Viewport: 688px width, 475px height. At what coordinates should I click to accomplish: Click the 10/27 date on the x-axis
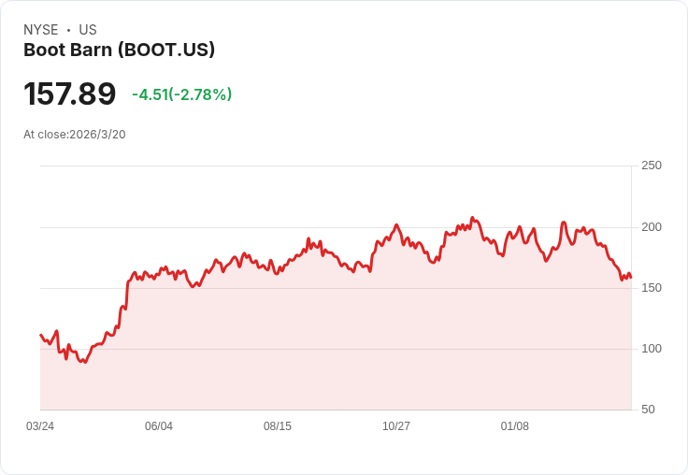click(x=396, y=426)
